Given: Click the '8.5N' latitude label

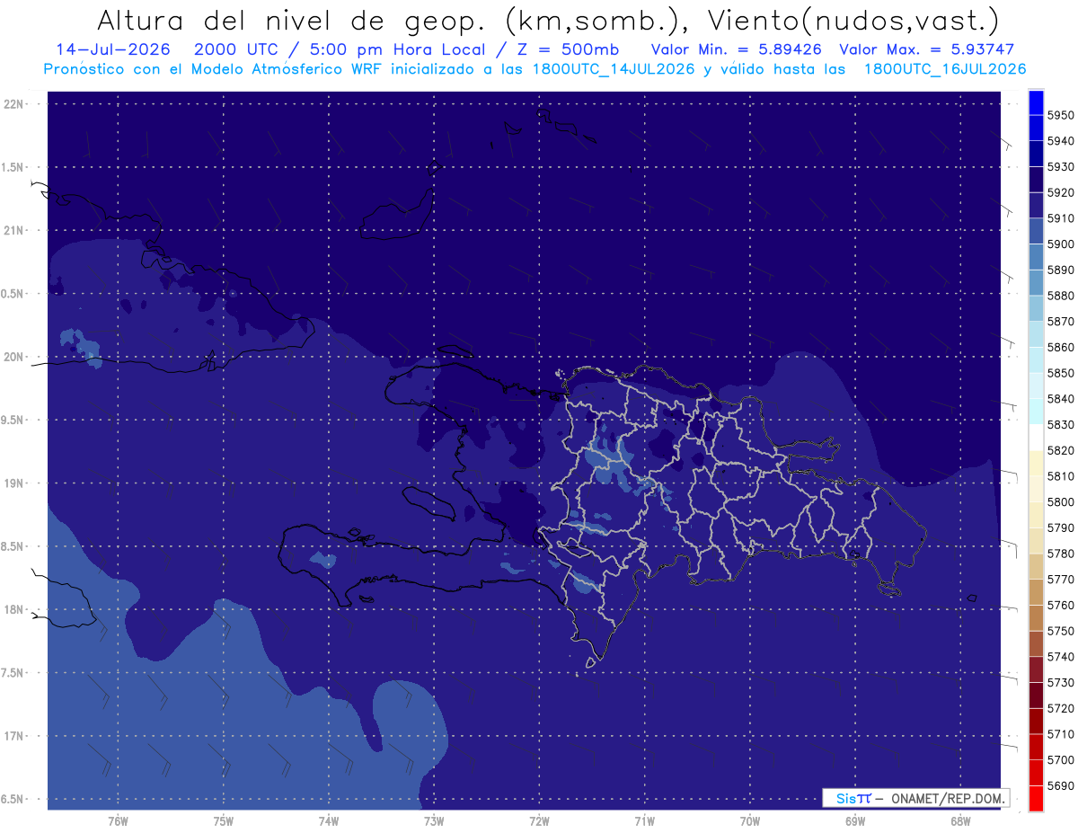Looking at the screenshot, I should (13, 547).
